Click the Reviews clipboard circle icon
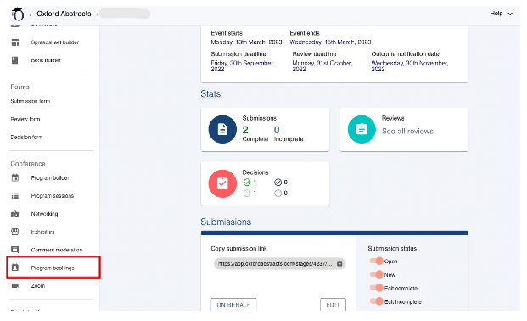527x321 pixels. [x=362, y=129]
